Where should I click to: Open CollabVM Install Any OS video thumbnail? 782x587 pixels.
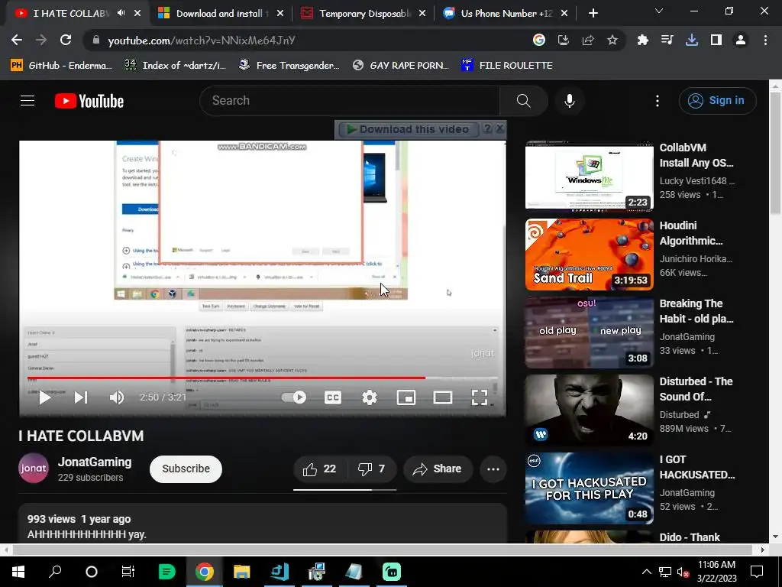tap(589, 175)
